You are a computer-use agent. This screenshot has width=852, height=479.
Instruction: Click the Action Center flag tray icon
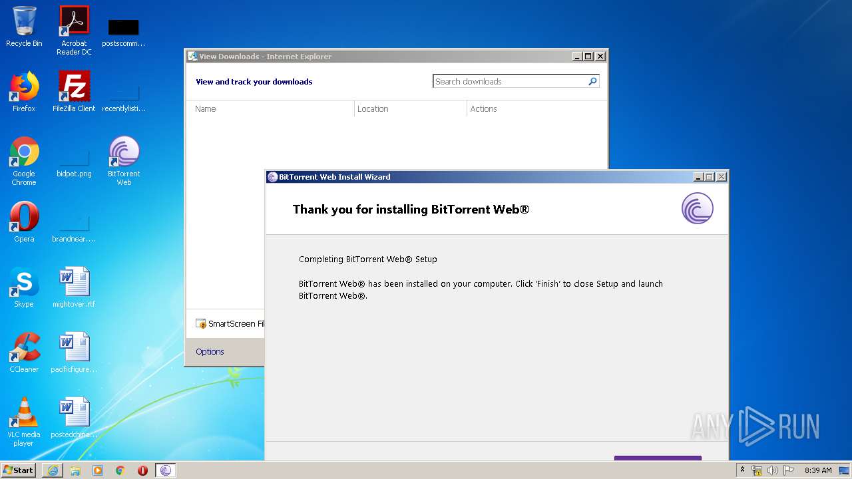pos(787,470)
